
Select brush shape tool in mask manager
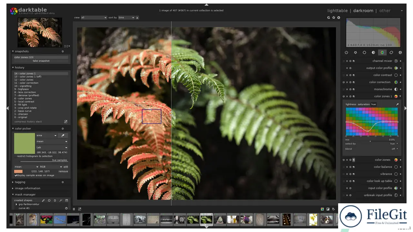(43, 200)
